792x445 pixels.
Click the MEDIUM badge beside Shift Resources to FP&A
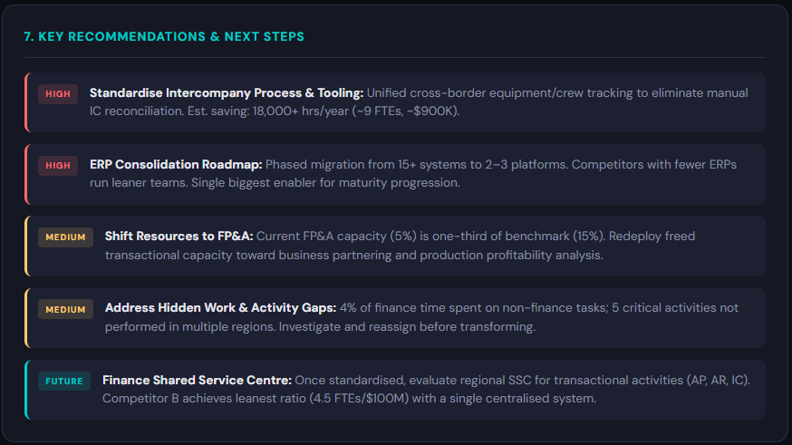pos(65,237)
